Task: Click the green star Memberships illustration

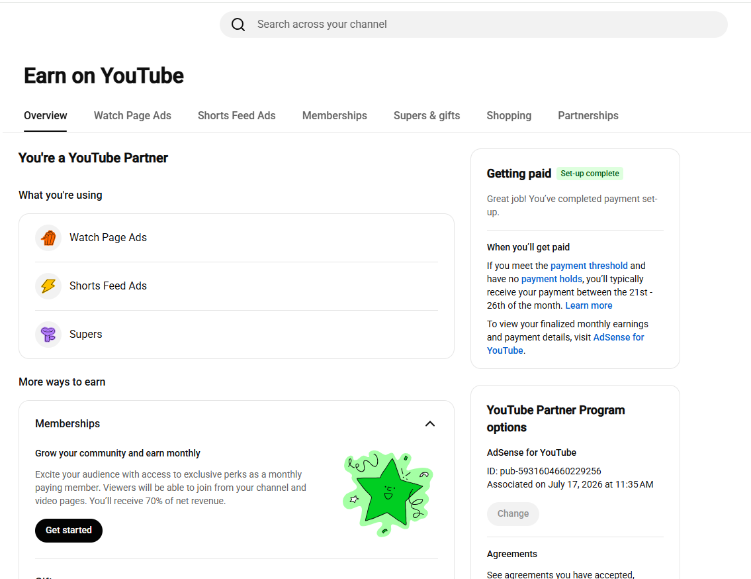Action: (x=388, y=493)
